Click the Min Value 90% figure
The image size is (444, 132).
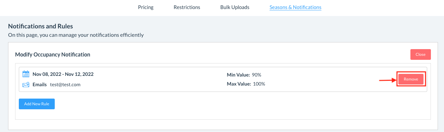click(257, 75)
